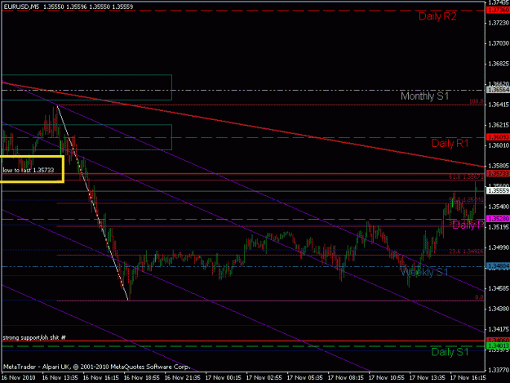Screen dimensions: 510x383
Task: Click the 1.35195 price axis value
Action: point(499,227)
